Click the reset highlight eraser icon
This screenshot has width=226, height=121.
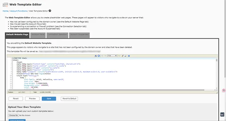(x=125, y=56)
